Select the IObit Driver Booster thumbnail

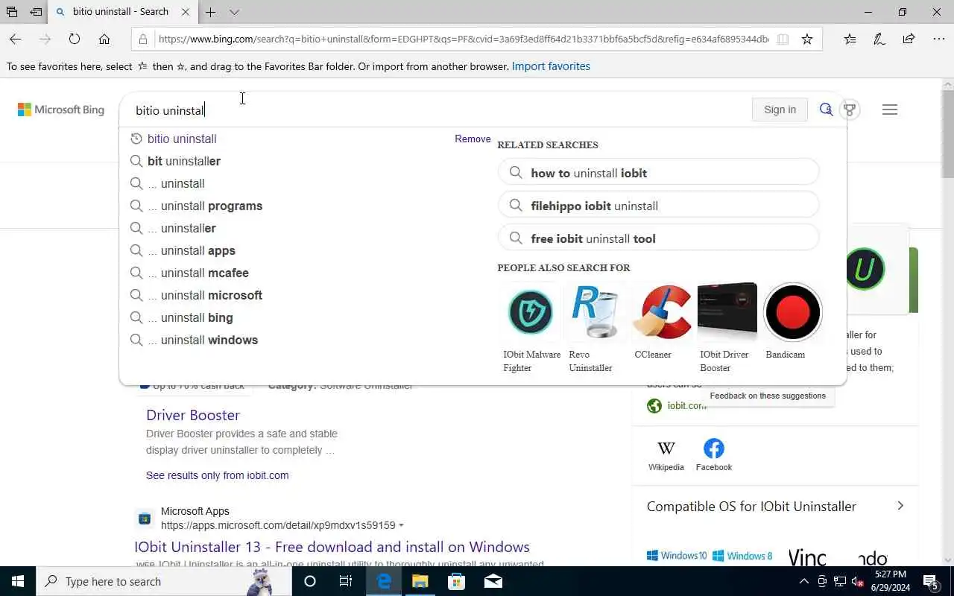pyautogui.click(x=727, y=311)
